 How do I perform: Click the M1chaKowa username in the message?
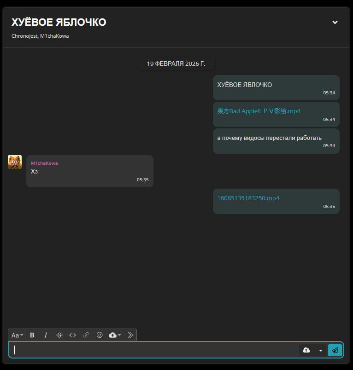(44, 163)
